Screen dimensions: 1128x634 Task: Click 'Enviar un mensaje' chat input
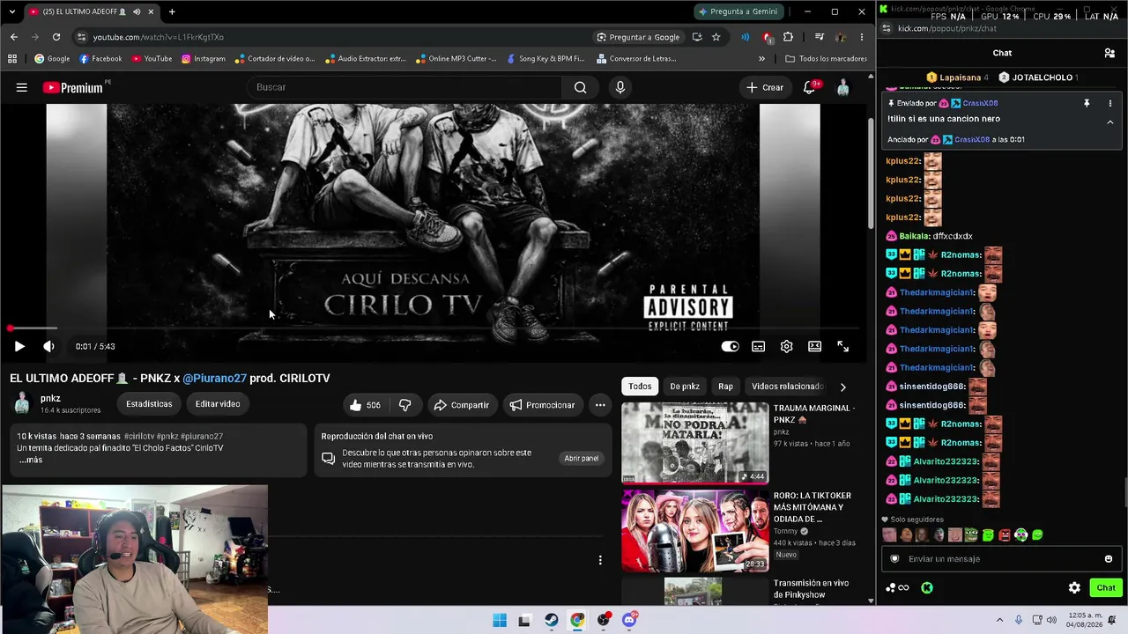pyautogui.click(x=1001, y=559)
